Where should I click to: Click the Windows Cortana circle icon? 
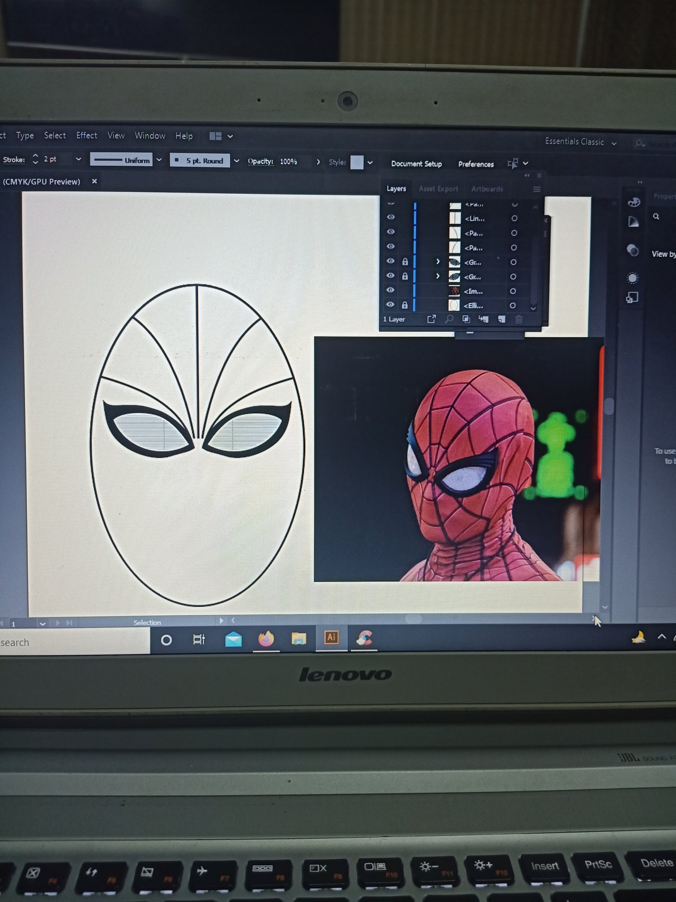(x=166, y=640)
